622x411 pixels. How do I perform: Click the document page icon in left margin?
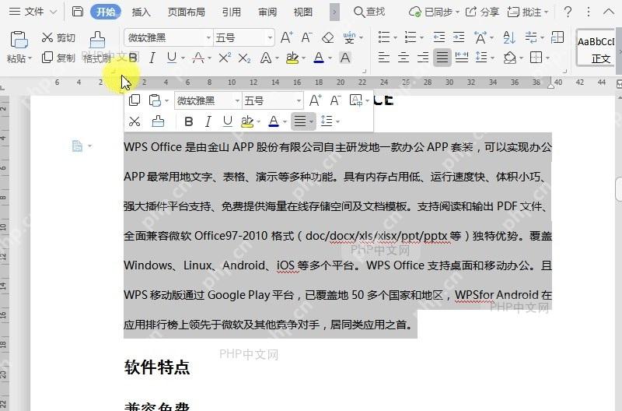tap(77, 146)
